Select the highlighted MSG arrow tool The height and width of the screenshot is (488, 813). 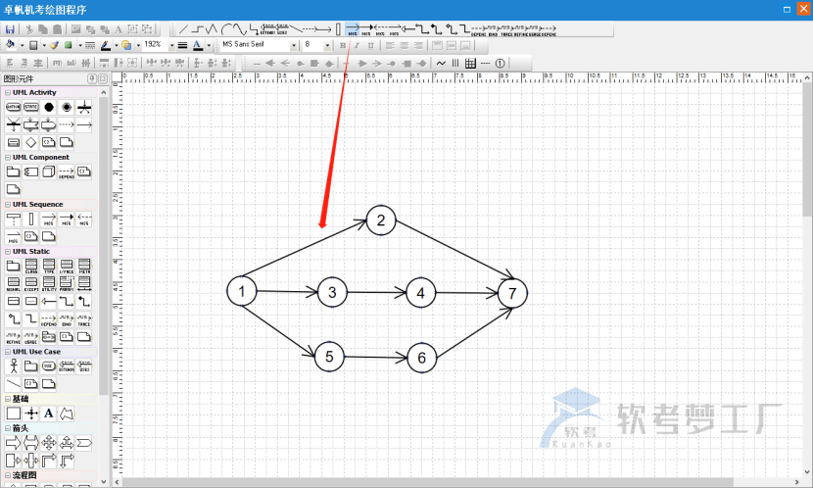[353, 29]
